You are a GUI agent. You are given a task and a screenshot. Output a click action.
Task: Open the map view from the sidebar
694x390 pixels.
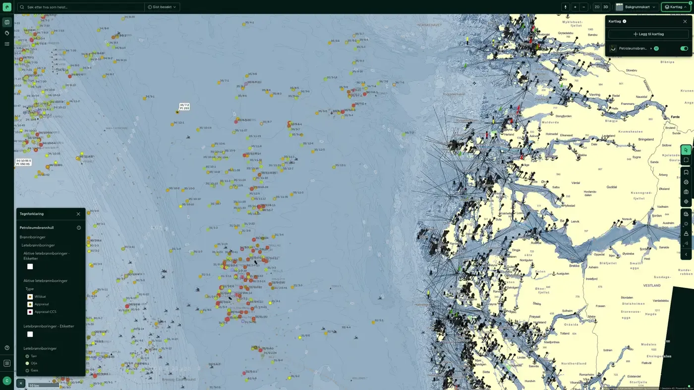(7, 22)
